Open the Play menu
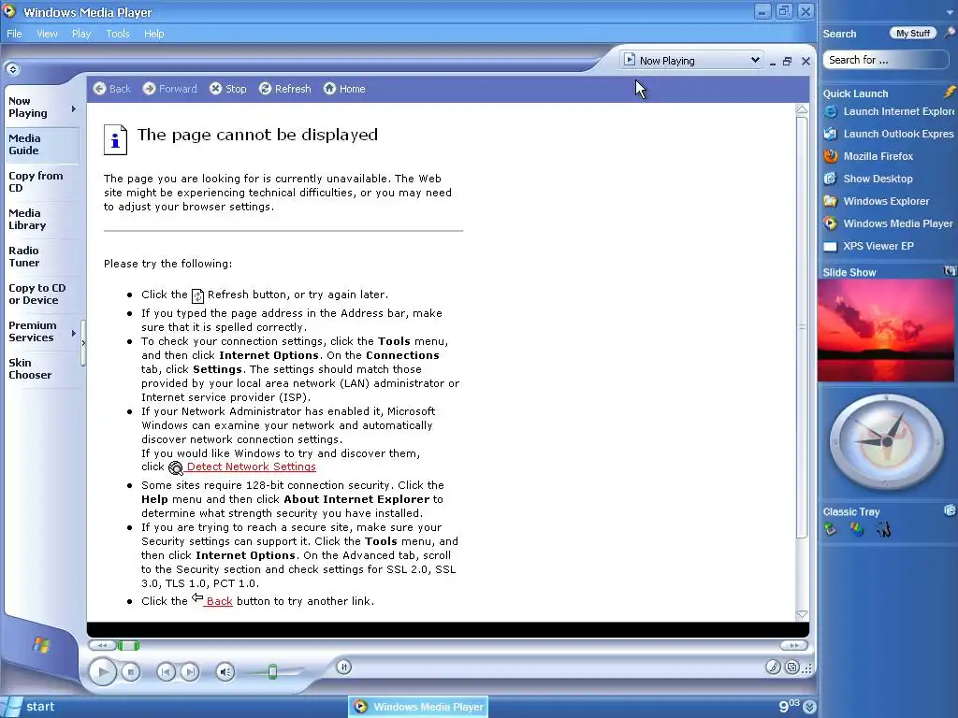This screenshot has height=718, width=958. click(x=81, y=34)
